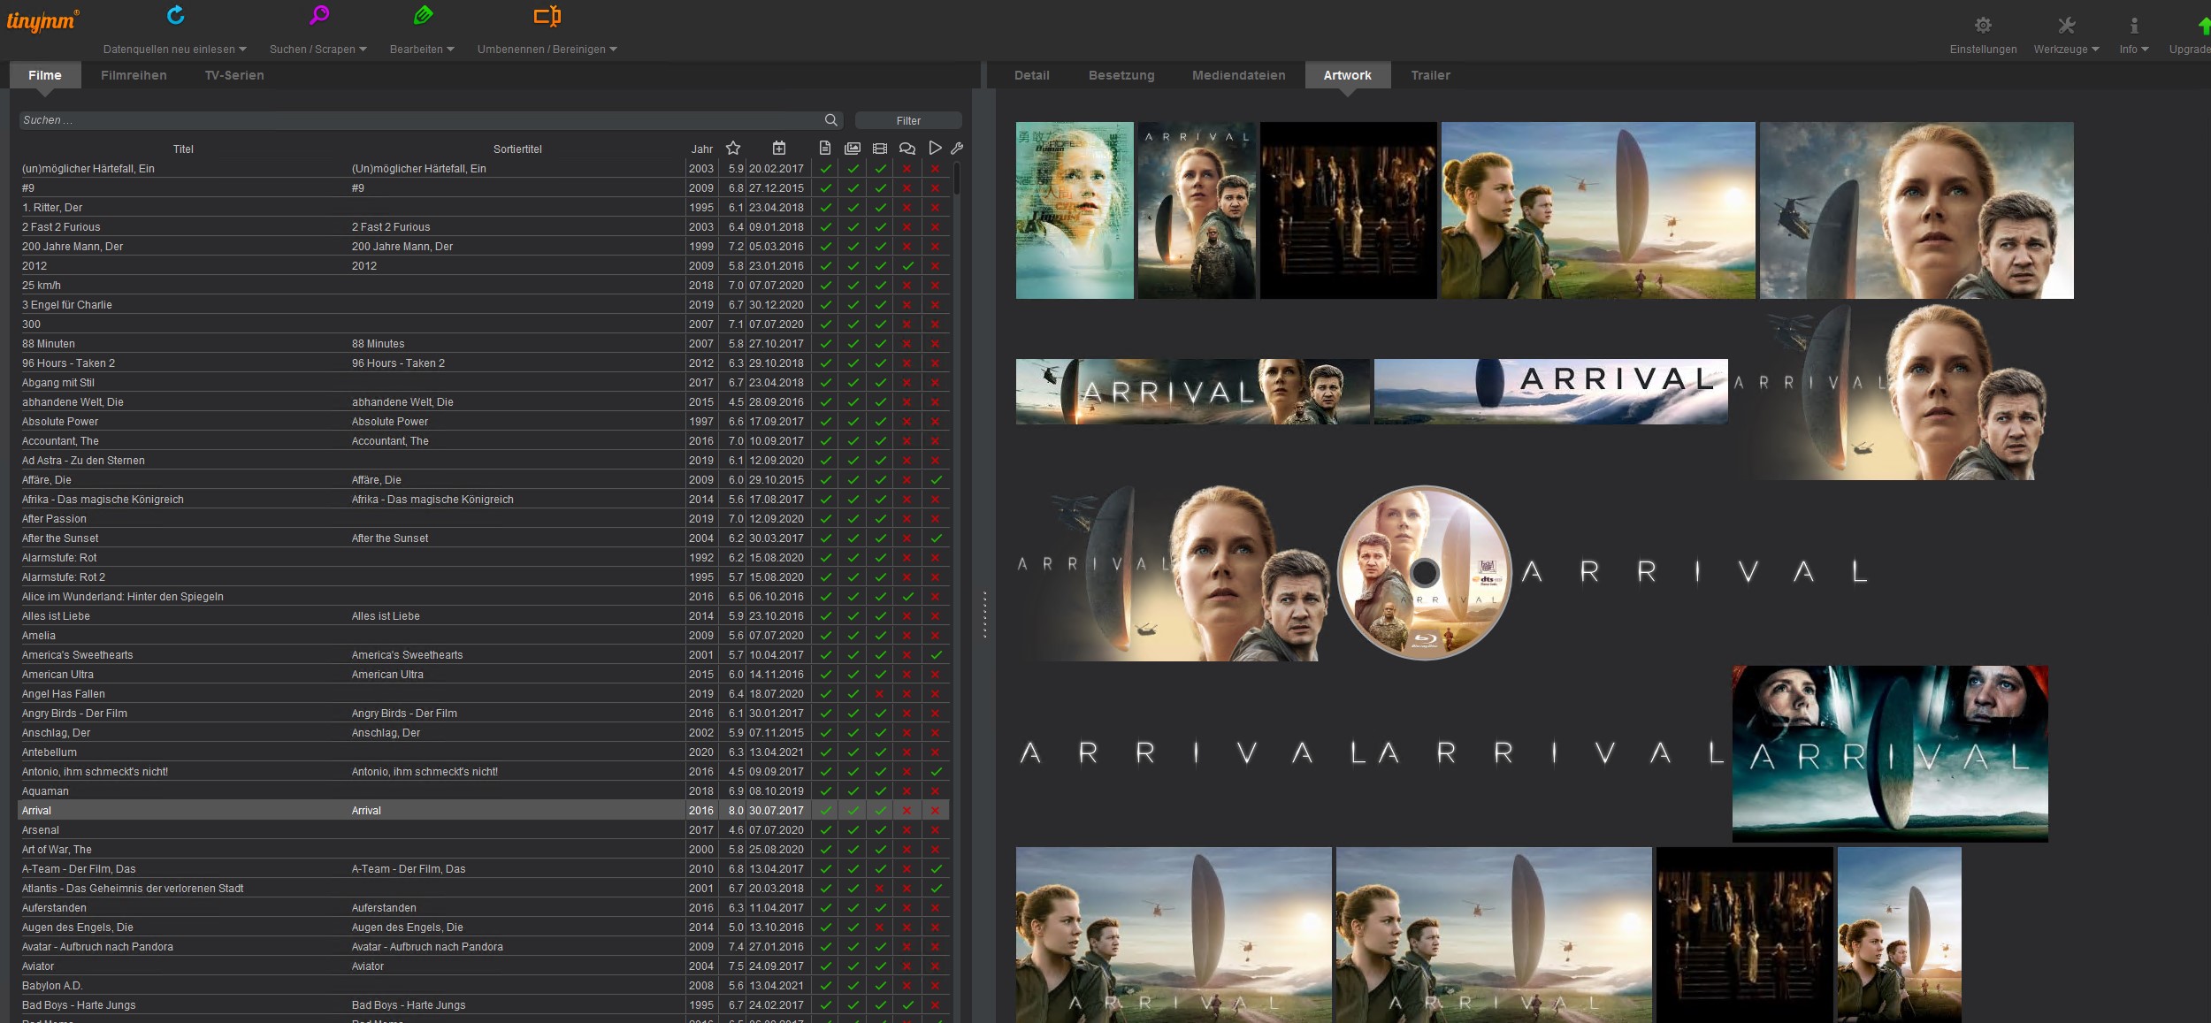Select 'Alice im Wunderland: Hinter den Spiegeln'
This screenshot has width=2211, height=1023.
(x=484, y=597)
